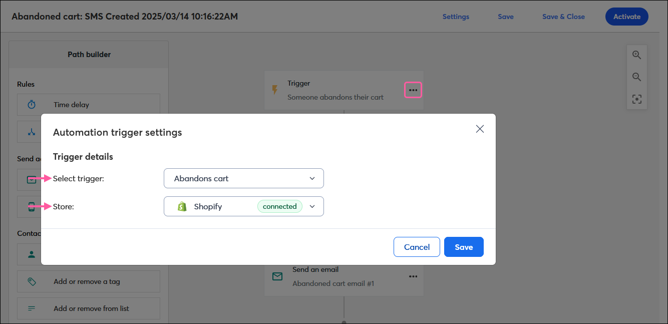Open the Send an email step's three-dot menu

[413, 276]
